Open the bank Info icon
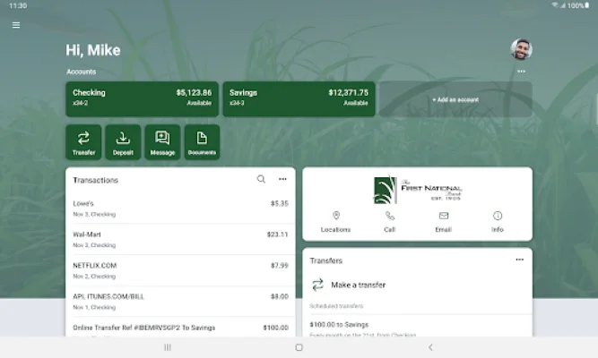This screenshot has height=358, width=598. pyautogui.click(x=498, y=221)
